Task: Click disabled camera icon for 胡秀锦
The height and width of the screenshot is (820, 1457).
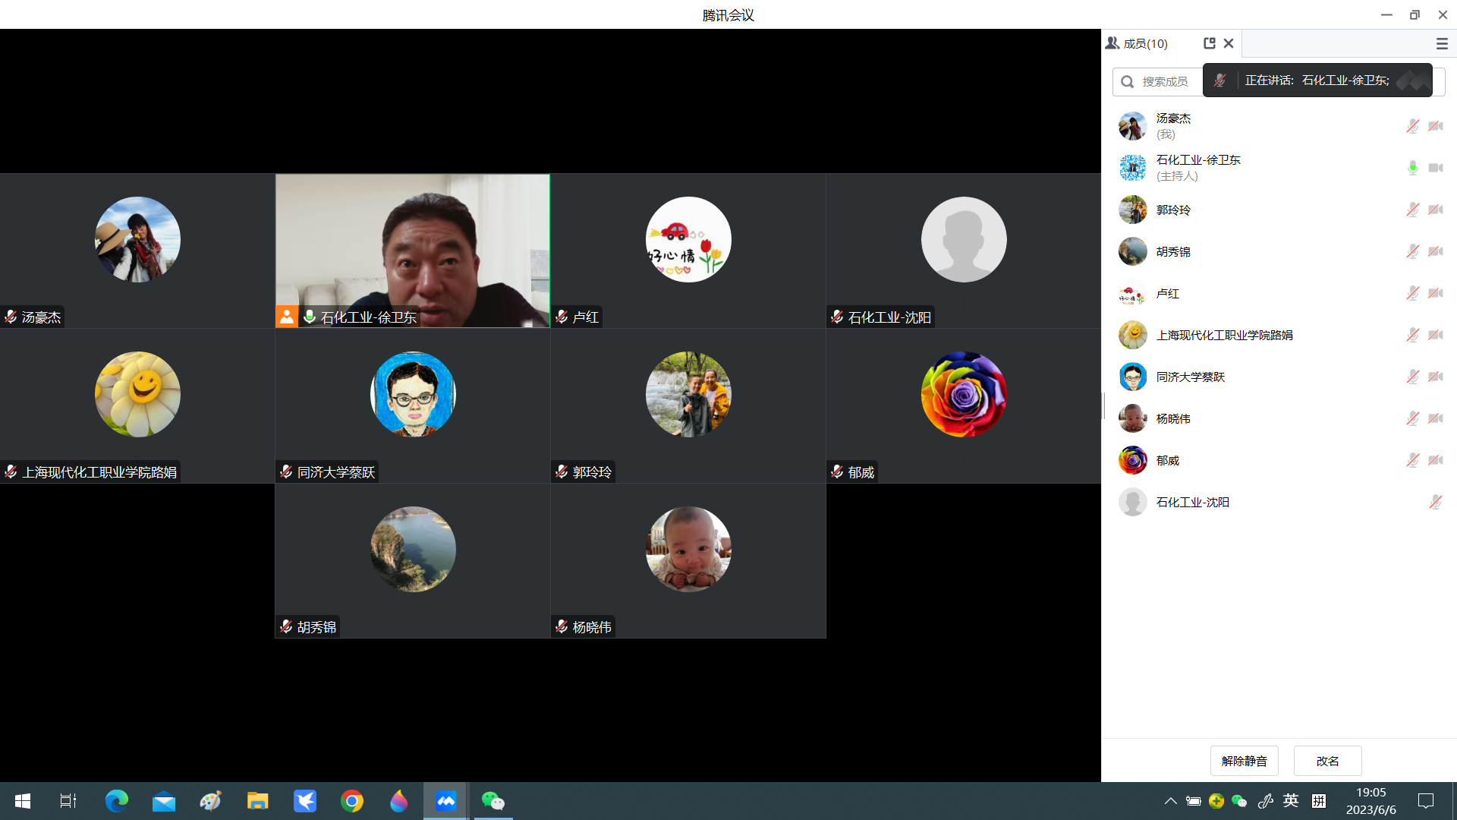Action: [x=1435, y=251]
